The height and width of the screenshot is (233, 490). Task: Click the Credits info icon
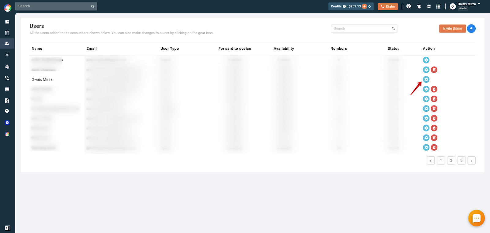point(344,6)
